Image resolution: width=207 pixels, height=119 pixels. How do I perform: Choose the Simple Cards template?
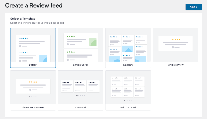point(81,48)
